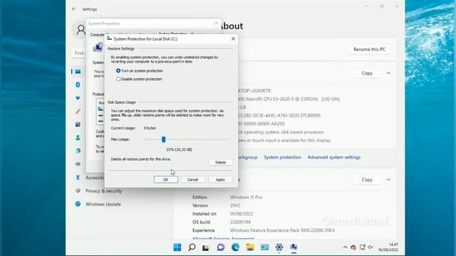Click the user account avatar icon

(81, 29)
